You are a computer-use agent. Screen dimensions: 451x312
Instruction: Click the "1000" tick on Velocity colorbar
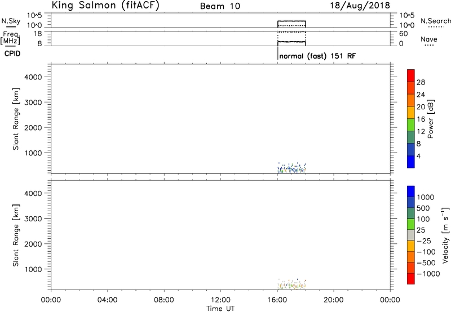426,197
